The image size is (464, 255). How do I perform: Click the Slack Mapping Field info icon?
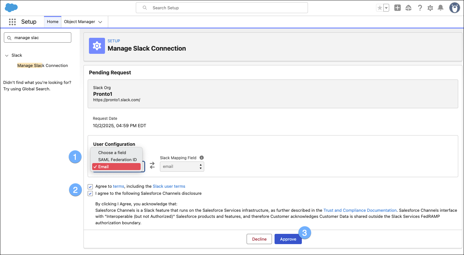point(202,157)
